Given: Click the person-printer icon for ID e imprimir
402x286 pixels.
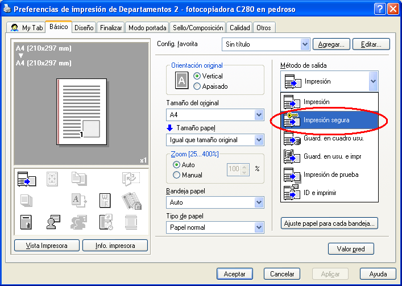Looking at the screenshot, I should 292,192.
